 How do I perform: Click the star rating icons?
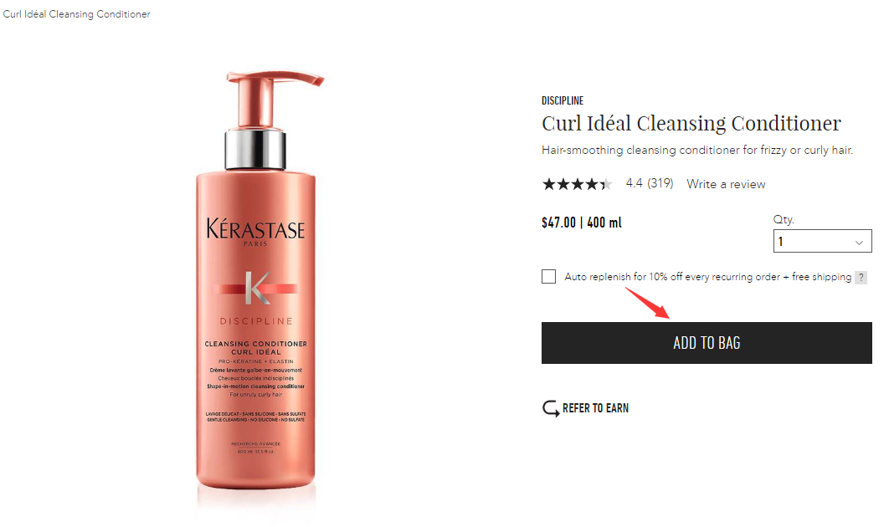[x=577, y=184]
